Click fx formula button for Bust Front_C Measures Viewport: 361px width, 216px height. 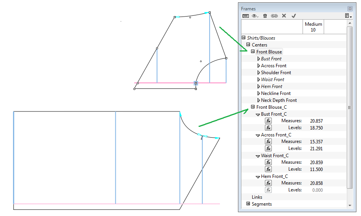tap(268, 121)
